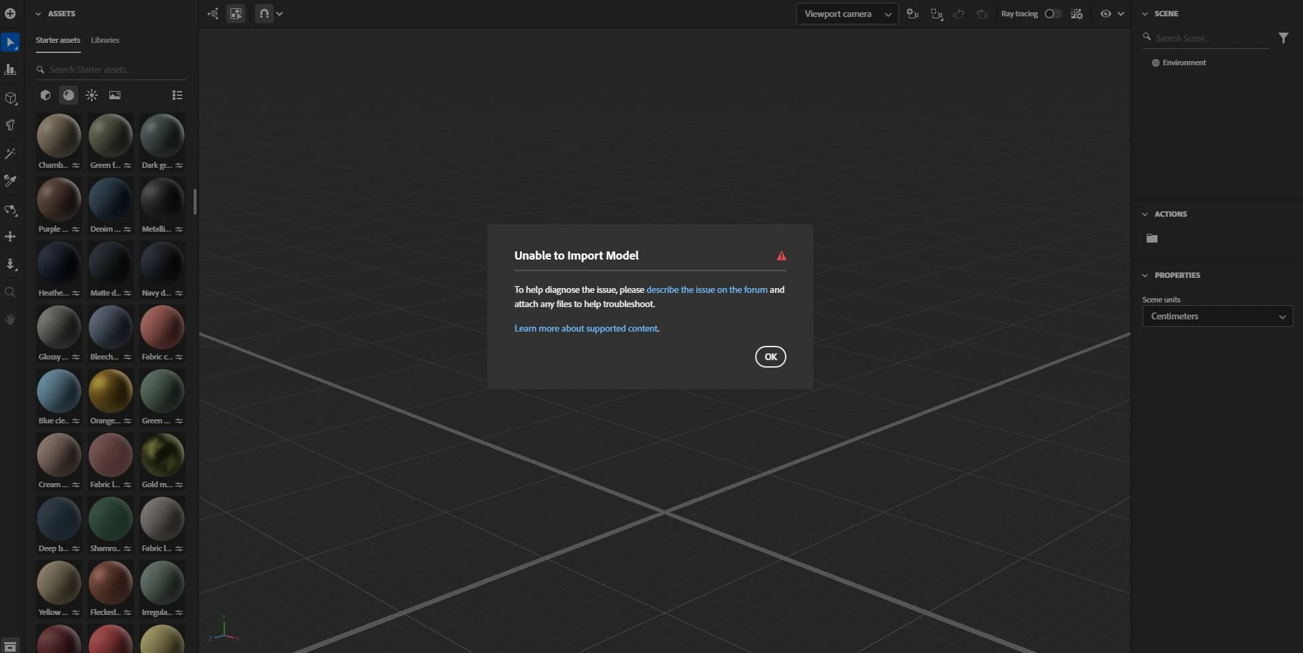Open the tray icon at toolbar bottom
Image resolution: width=1303 pixels, height=653 pixels.
click(x=10, y=646)
